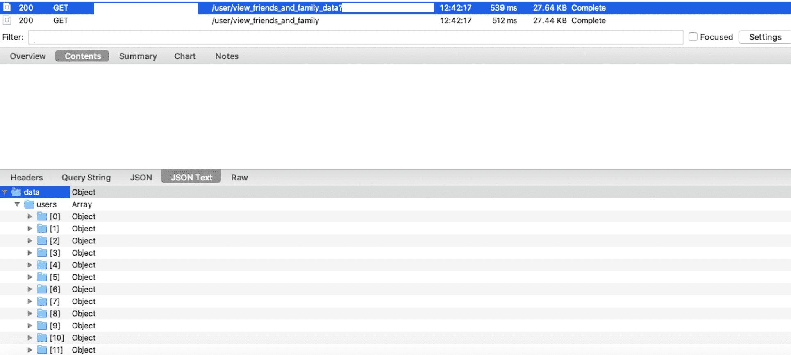
Task: Enable the Focused checkbox
Action: (693, 37)
